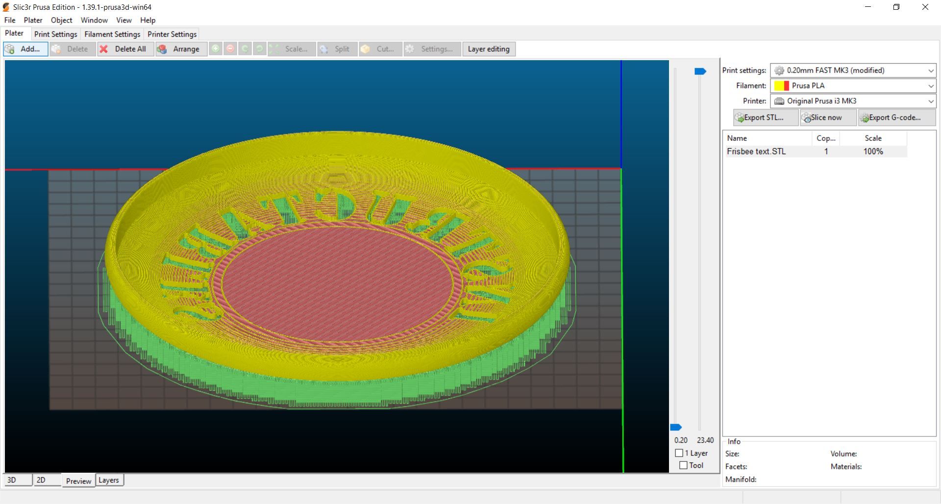941x504 pixels.
Task: Tick the Tool checkbox
Action: pyautogui.click(x=683, y=465)
